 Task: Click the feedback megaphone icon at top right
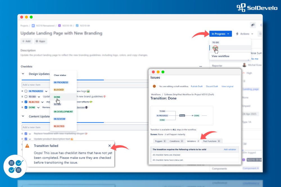[253, 25]
